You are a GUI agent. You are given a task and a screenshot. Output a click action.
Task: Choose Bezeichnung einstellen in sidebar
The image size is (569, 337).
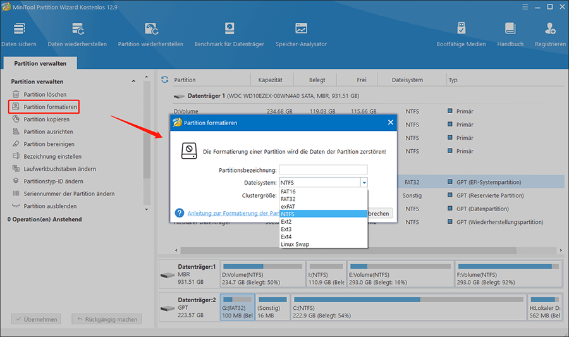point(52,156)
